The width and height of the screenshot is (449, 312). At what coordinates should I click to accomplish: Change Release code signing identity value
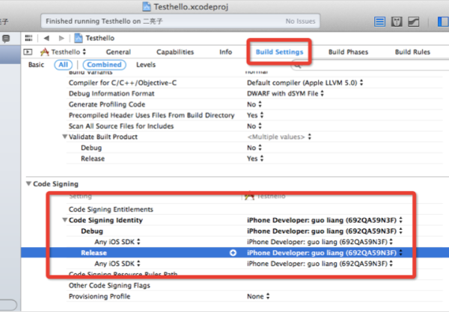[325, 253]
